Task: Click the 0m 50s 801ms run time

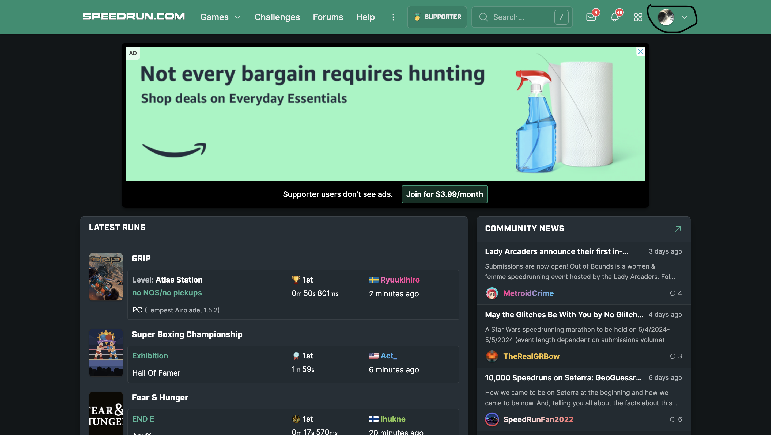Action: pyautogui.click(x=315, y=293)
